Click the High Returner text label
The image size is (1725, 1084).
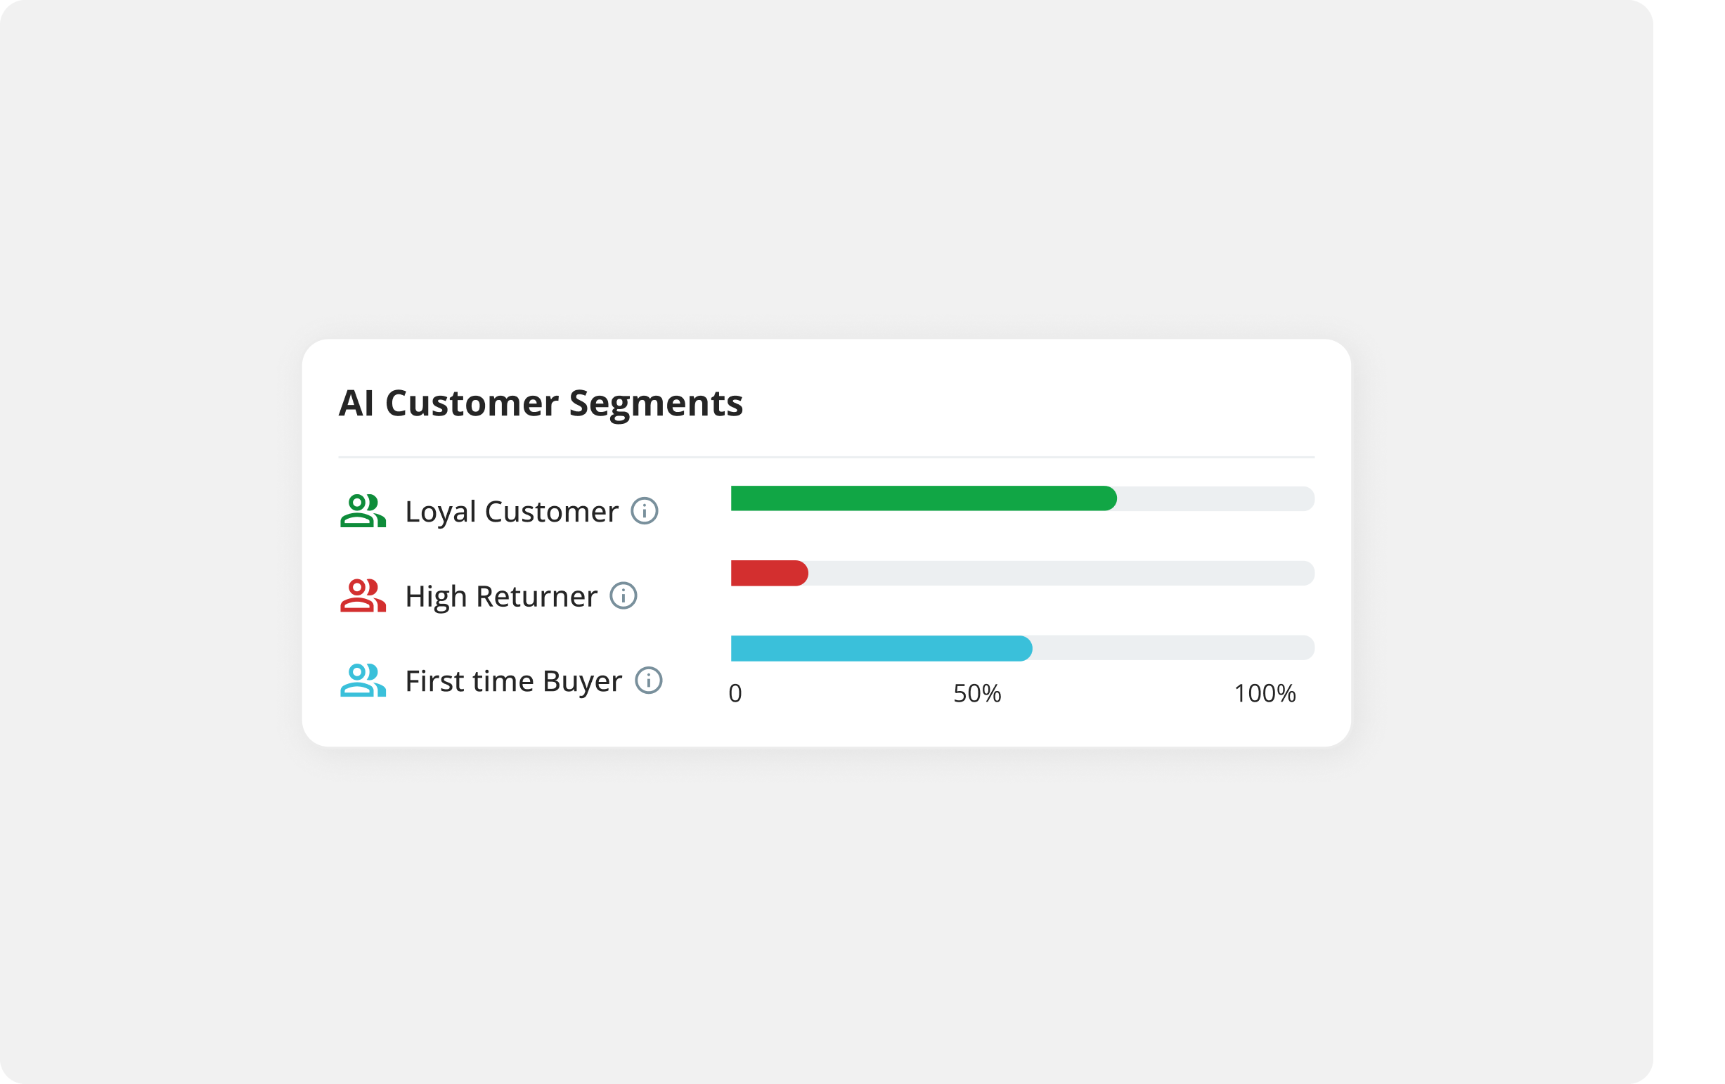pos(500,595)
